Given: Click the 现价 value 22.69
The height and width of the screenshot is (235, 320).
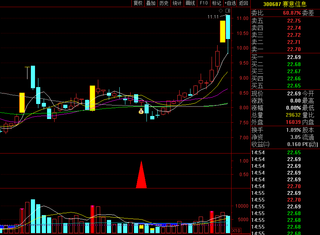Looking at the screenshot, I should pos(294,93).
